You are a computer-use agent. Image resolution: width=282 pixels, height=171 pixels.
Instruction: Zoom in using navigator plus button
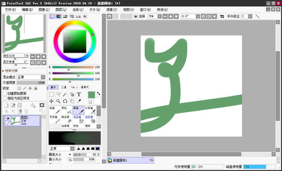tap(38, 57)
